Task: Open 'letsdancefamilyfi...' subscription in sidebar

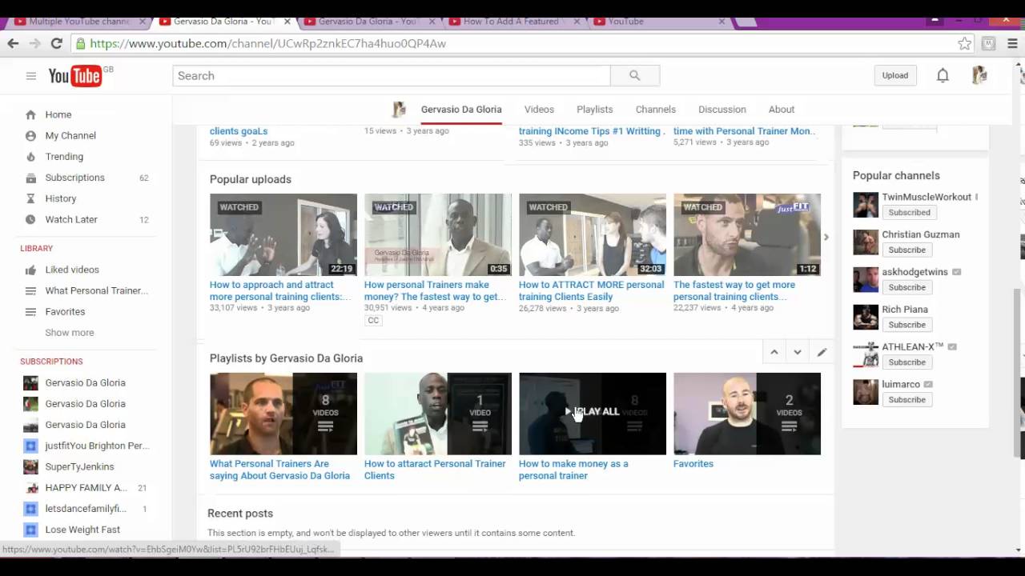Action: tap(86, 509)
